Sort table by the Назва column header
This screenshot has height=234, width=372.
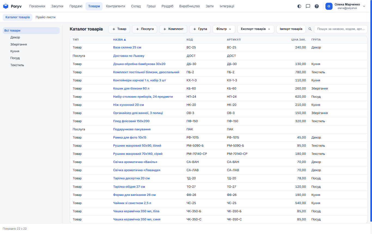click(x=120, y=39)
